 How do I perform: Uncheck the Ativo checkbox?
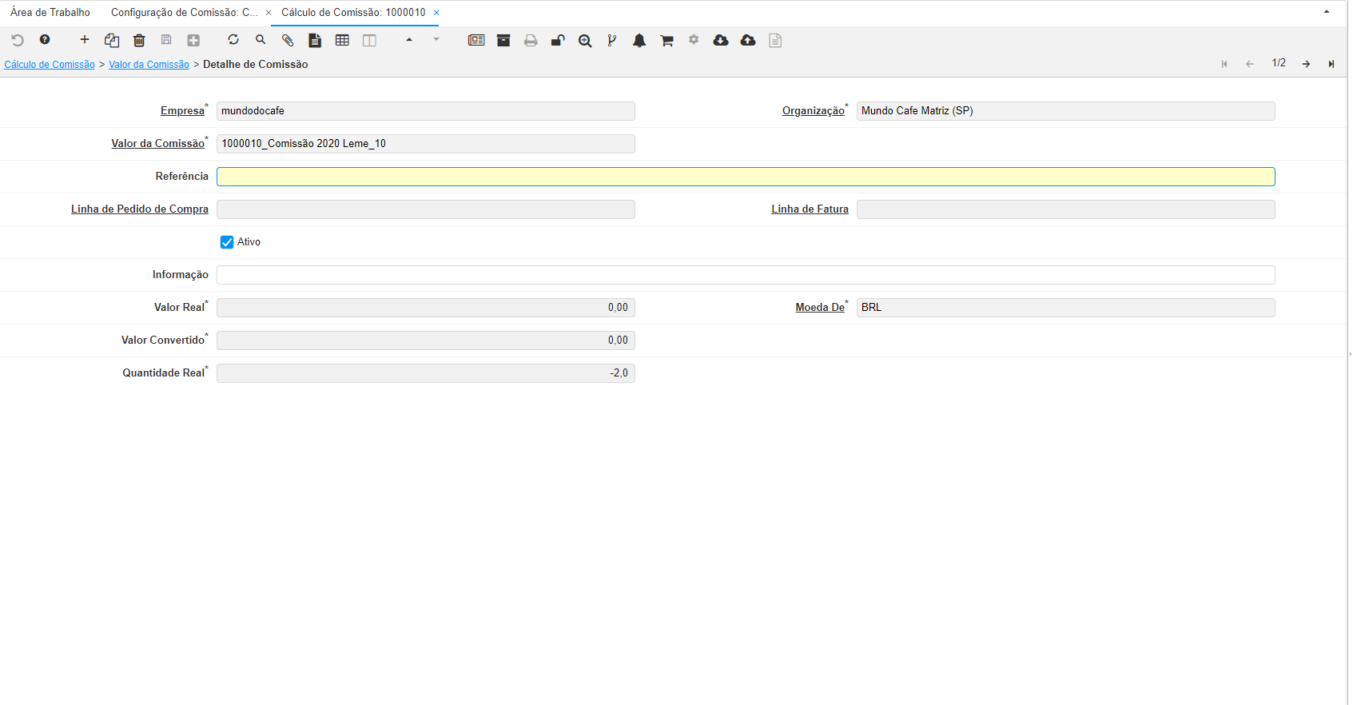[227, 242]
